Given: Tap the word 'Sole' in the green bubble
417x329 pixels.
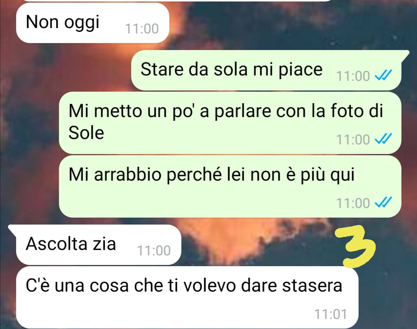Looking at the screenshot, I should pos(86,133).
